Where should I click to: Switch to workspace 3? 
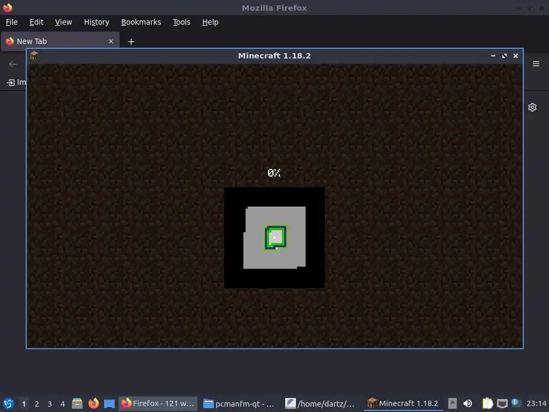tap(50, 404)
